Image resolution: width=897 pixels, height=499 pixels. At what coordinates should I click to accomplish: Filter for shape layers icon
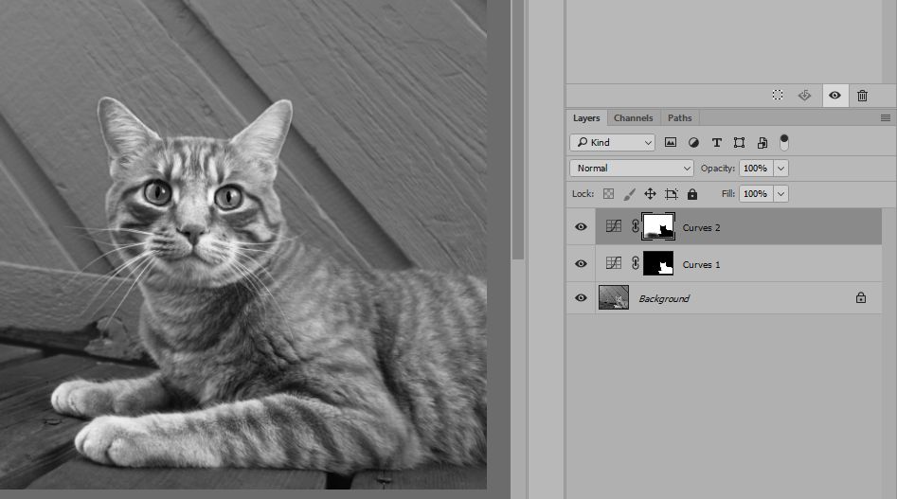pos(739,142)
